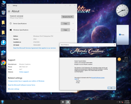Image resolution: width=131 pixels, height=104 pixels.
Task: Select the 19044.6809 OS Build value
Action: [37, 45]
